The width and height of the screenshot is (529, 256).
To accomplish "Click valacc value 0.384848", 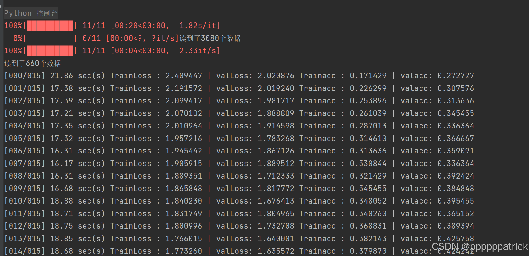I will pos(456,189).
